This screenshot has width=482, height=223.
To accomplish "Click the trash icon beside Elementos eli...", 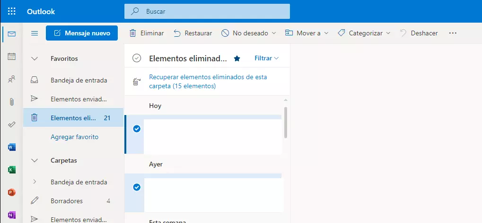I will [x=35, y=117].
